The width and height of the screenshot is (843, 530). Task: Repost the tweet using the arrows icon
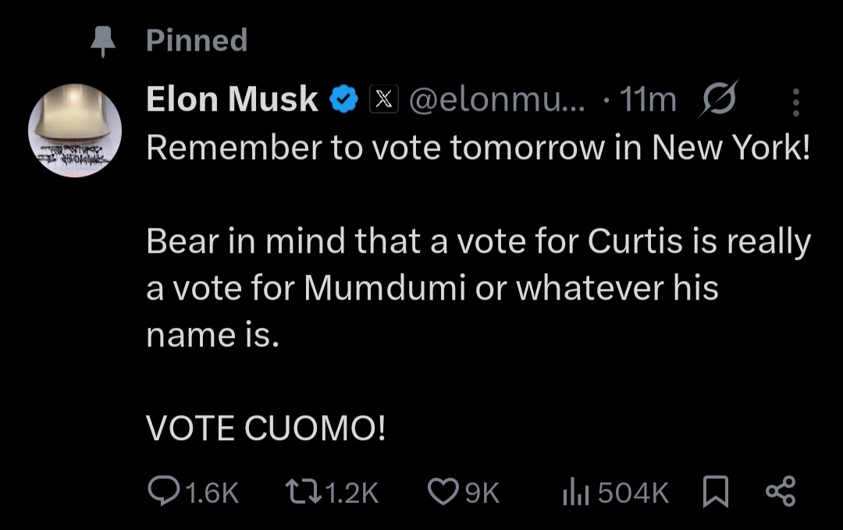(301, 492)
